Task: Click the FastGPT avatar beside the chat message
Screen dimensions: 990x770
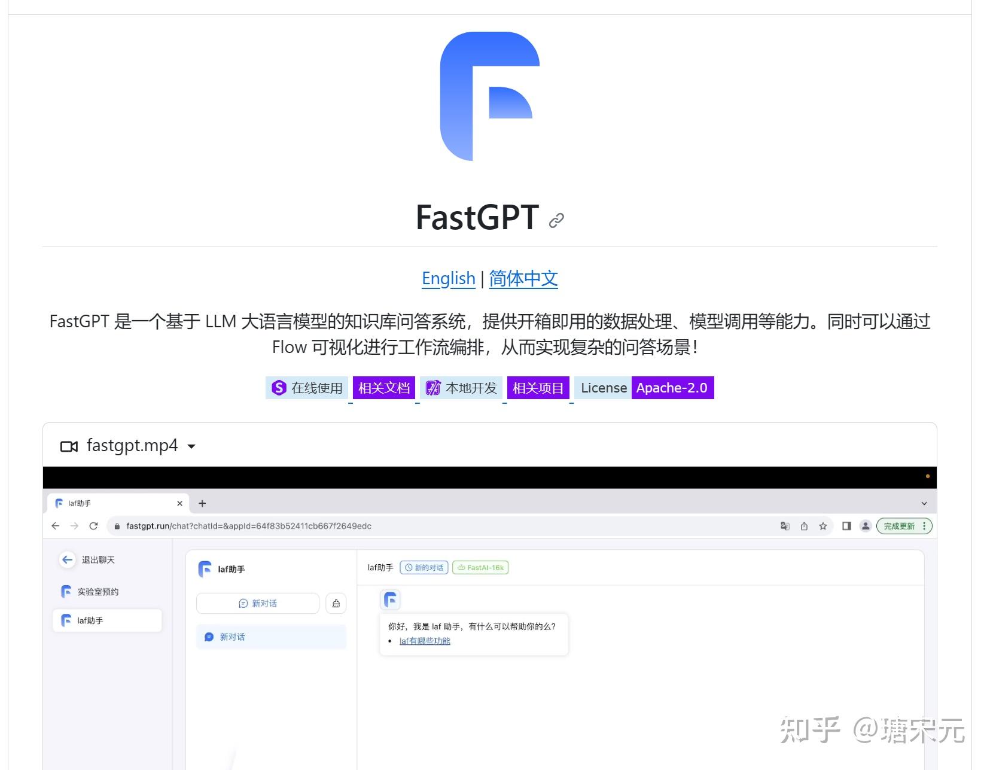Action: click(x=391, y=599)
